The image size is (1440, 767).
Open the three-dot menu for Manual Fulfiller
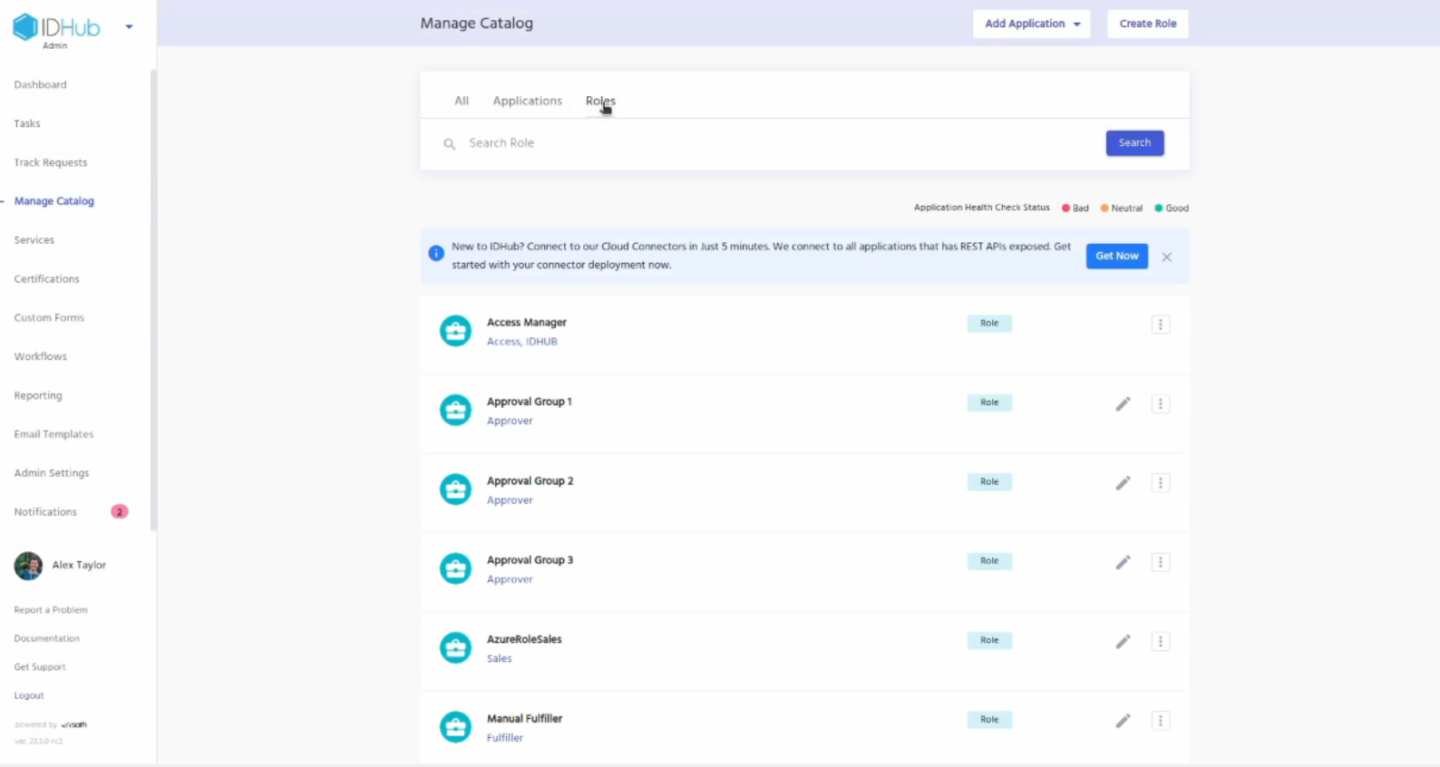tap(1160, 721)
